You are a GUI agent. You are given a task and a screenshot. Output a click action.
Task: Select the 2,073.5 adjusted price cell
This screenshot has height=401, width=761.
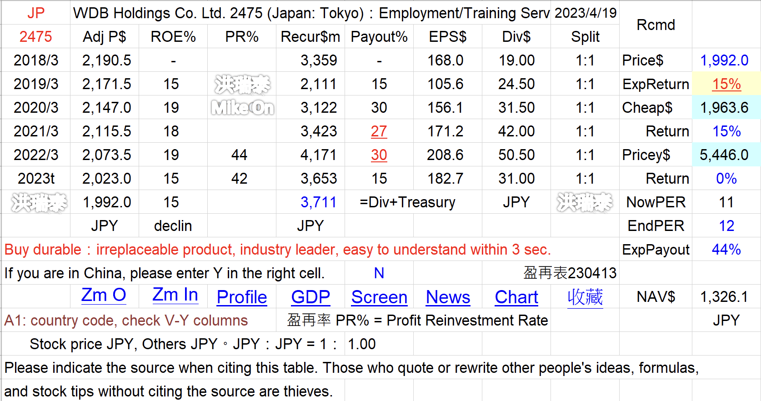click(105, 155)
